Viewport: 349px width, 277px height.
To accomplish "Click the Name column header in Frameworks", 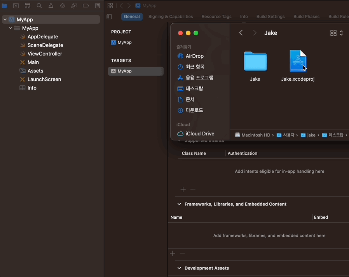I will (x=176, y=218).
